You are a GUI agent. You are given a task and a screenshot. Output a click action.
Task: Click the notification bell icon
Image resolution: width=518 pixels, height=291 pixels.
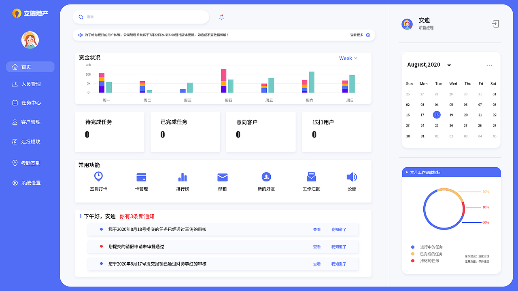coord(221,17)
